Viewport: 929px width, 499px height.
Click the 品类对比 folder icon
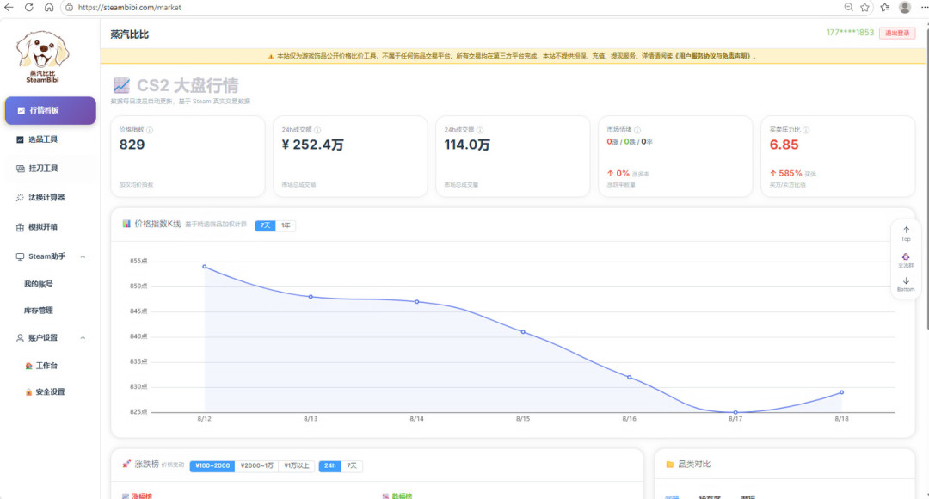pos(670,464)
